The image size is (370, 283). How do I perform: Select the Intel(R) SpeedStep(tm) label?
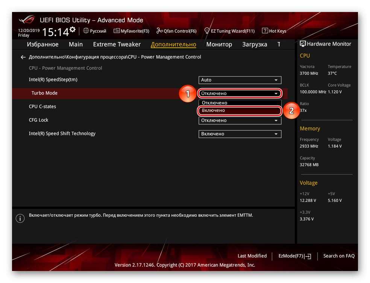53,80
